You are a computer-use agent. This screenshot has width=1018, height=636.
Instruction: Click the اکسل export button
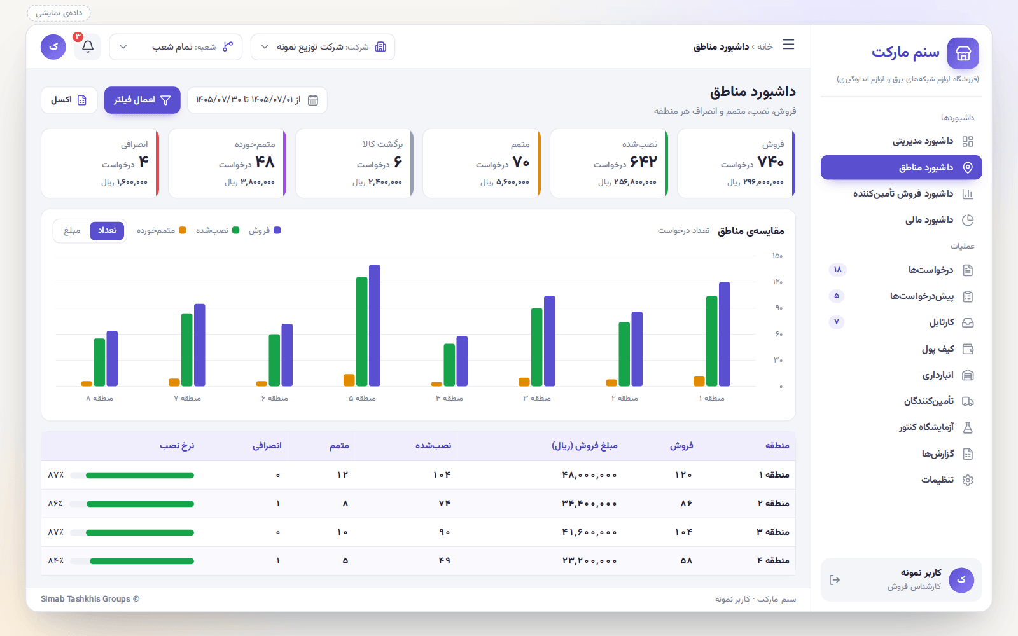pos(69,100)
